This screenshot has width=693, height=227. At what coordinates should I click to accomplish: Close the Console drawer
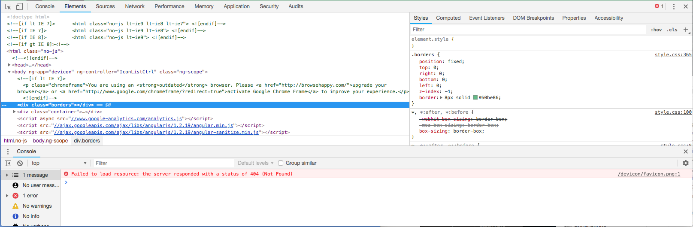pyautogui.click(x=686, y=151)
